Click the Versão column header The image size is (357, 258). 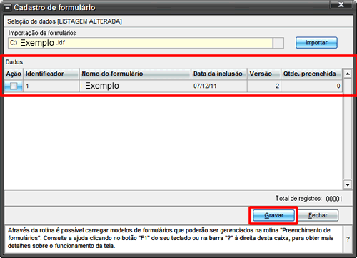click(264, 74)
